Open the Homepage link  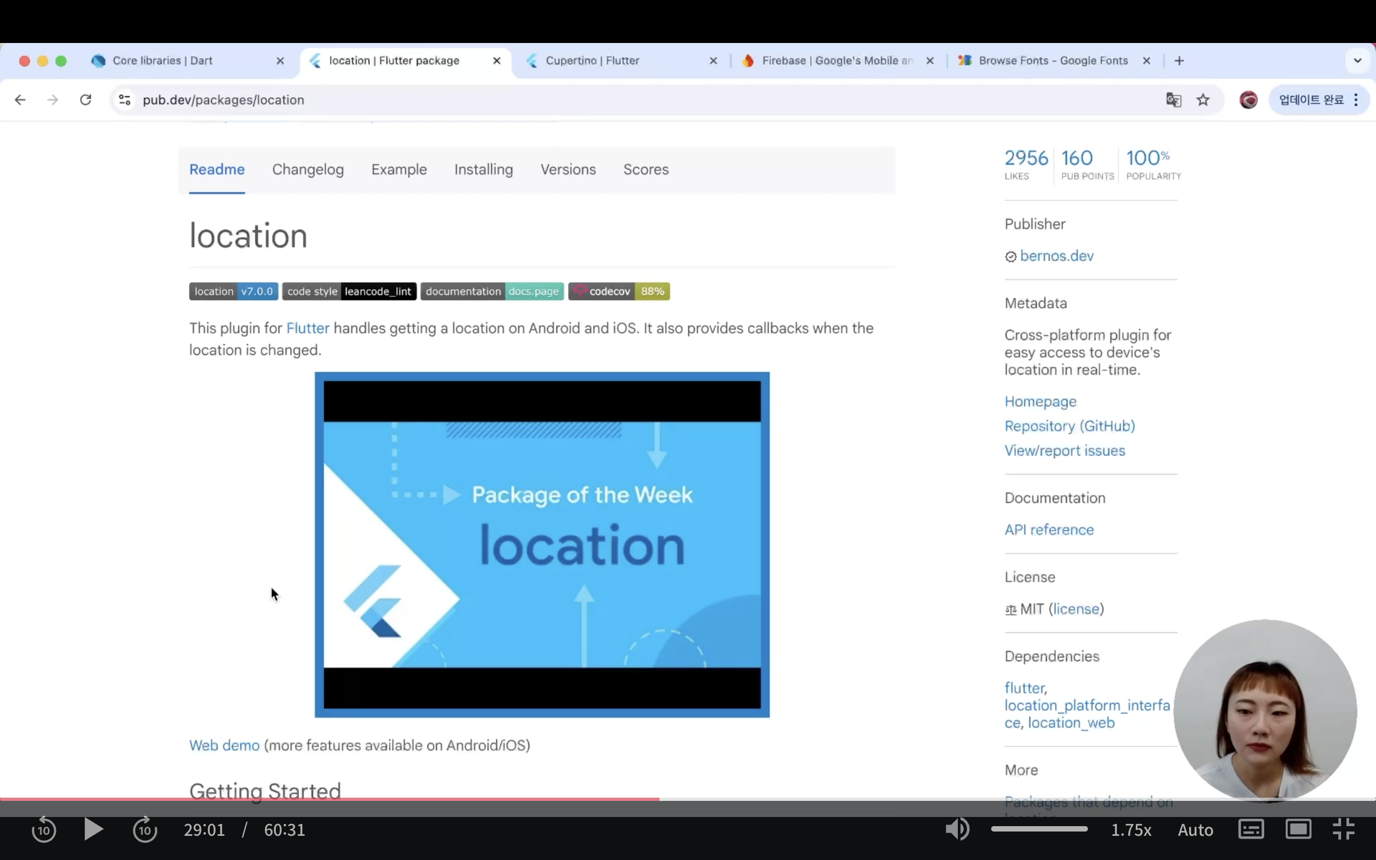(x=1041, y=402)
